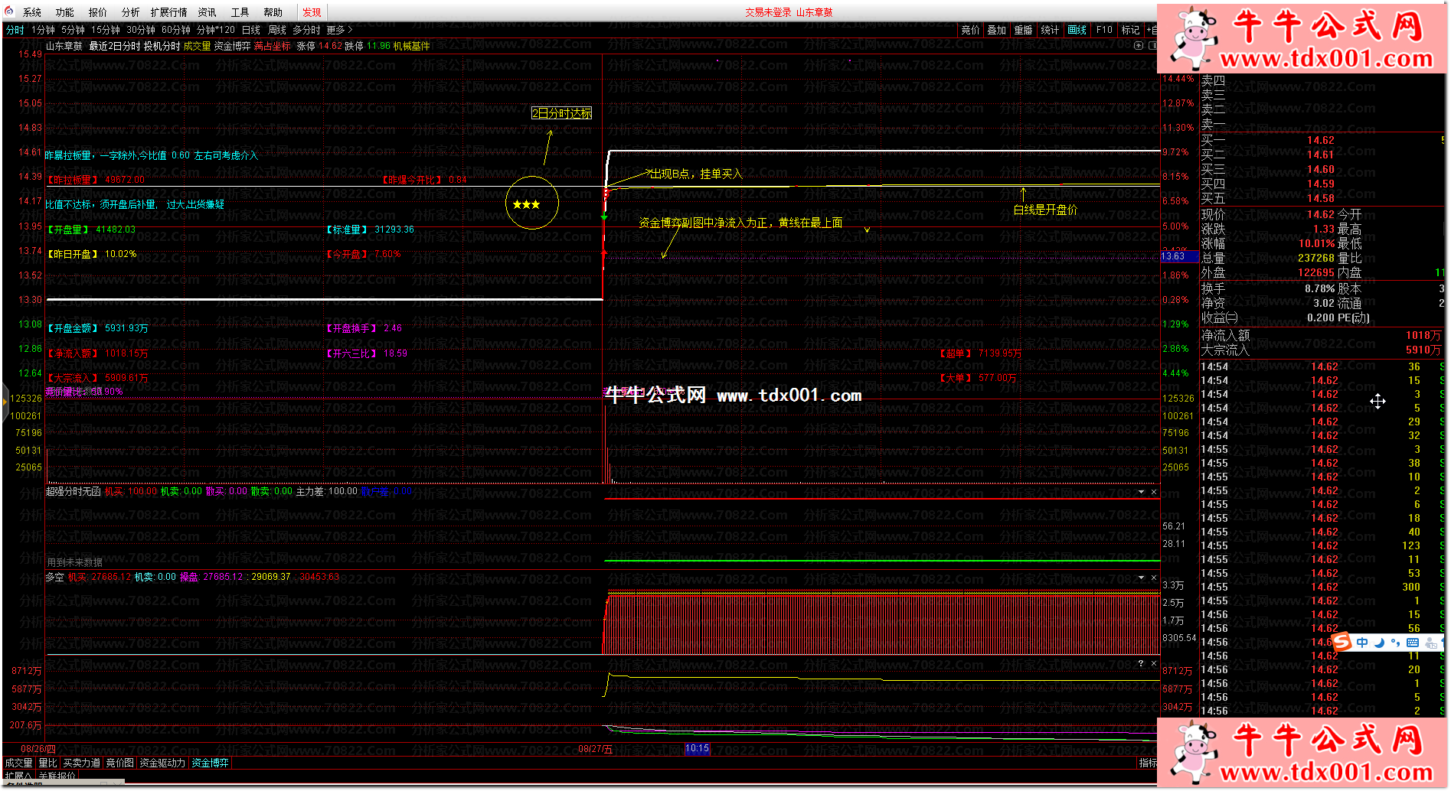
Task: Click the 买一 bid price 14.62
Action: point(1320,140)
